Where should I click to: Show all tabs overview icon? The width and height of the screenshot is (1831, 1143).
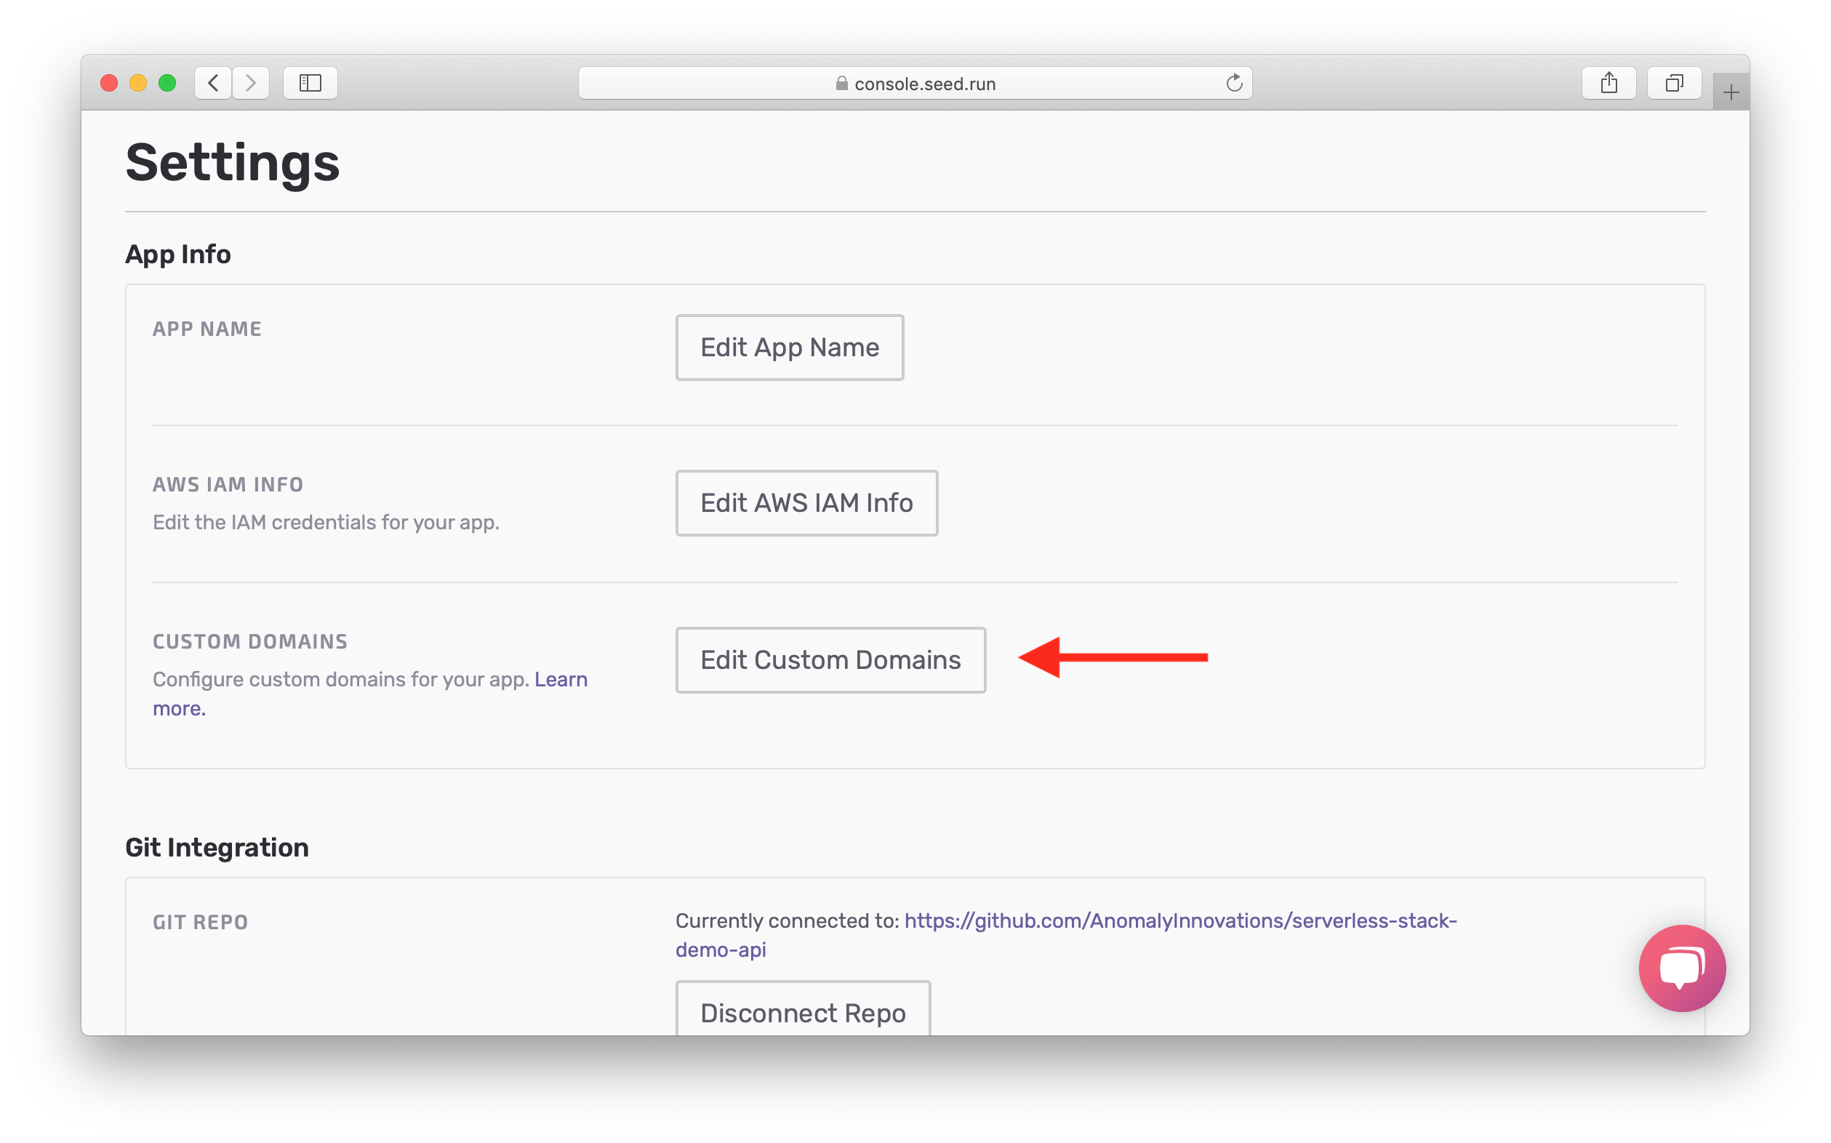tap(1674, 82)
